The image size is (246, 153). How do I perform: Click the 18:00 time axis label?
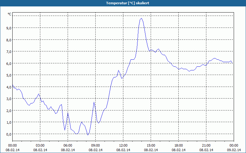tap(179, 146)
